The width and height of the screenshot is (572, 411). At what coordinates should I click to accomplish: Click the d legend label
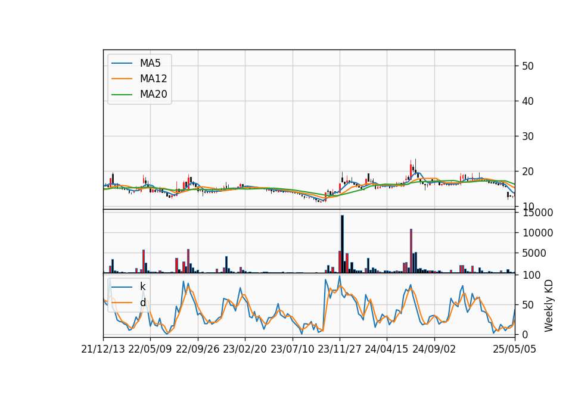click(142, 303)
